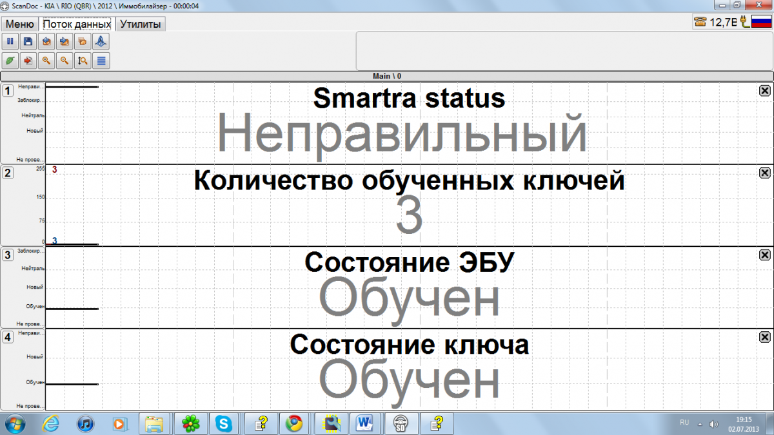Open the Windows Start menu

(14, 423)
